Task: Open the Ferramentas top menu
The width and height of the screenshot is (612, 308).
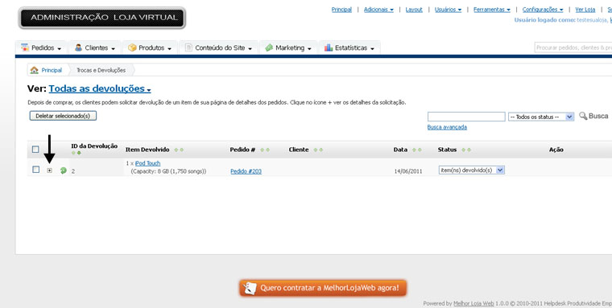Action: point(492,10)
